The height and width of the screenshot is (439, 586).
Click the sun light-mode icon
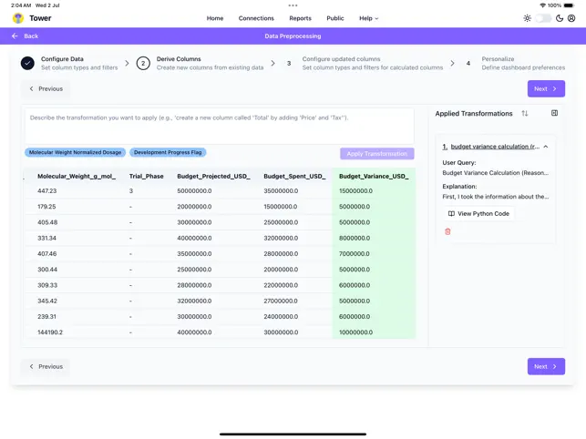527,18
